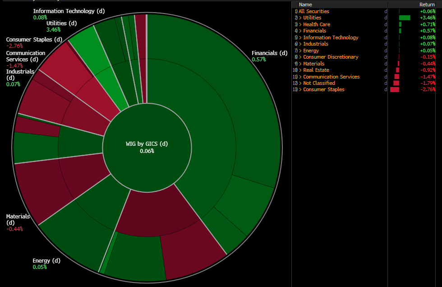Open the All Securities row name
Viewport: 442px width, 287px height.
pos(313,11)
